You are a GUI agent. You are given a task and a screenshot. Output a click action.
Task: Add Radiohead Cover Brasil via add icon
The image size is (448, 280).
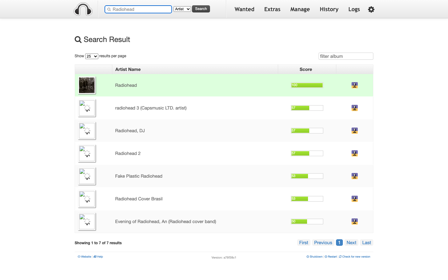pos(355,199)
